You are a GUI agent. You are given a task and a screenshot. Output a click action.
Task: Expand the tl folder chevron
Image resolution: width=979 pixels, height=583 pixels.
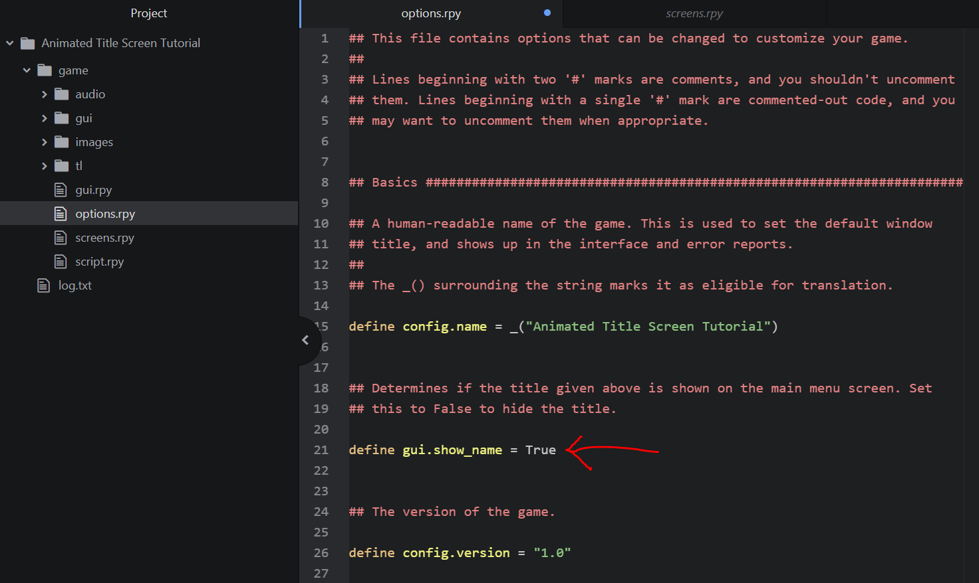(45, 166)
